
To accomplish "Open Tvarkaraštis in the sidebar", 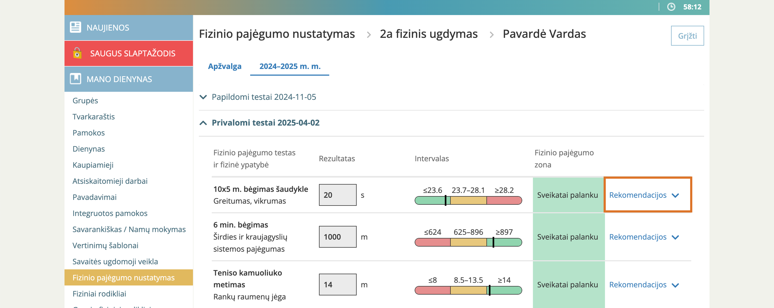I will (94, 116).
